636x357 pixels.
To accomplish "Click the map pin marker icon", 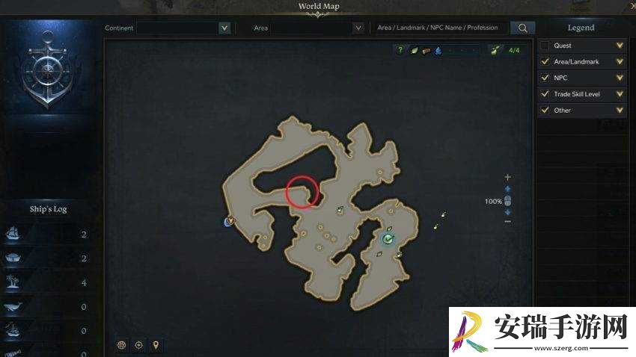I will [x=156, y=345].
